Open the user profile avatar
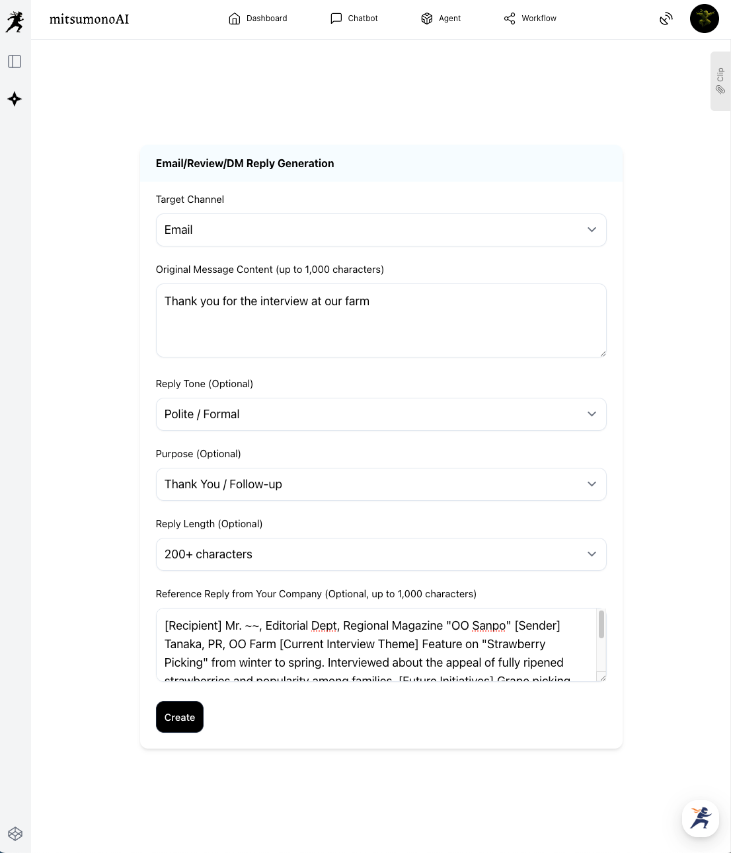Screen dimensions: 731x853 (x=704, y=19)
